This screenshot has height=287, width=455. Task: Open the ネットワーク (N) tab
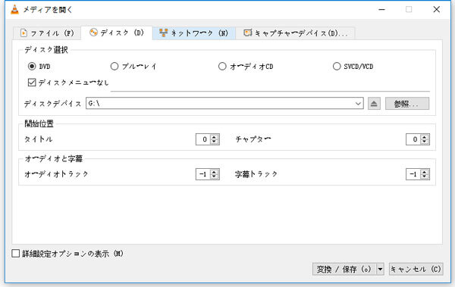(194, 33)
